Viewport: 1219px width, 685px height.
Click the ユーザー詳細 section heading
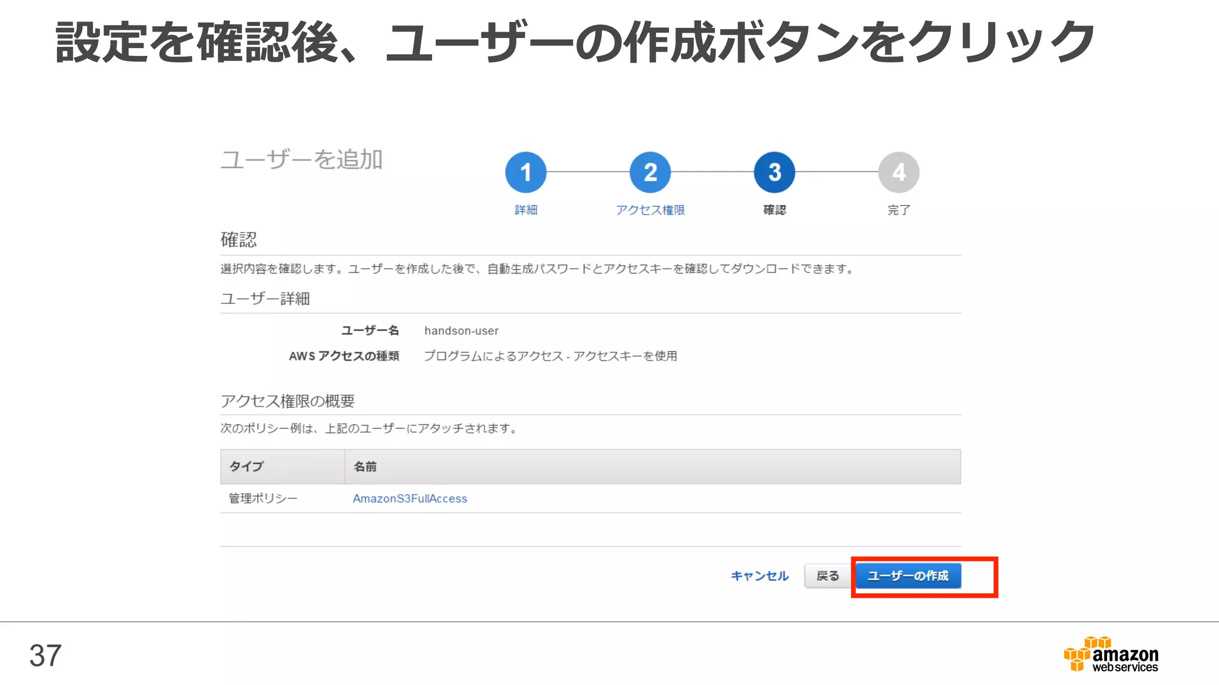(265, 298)
